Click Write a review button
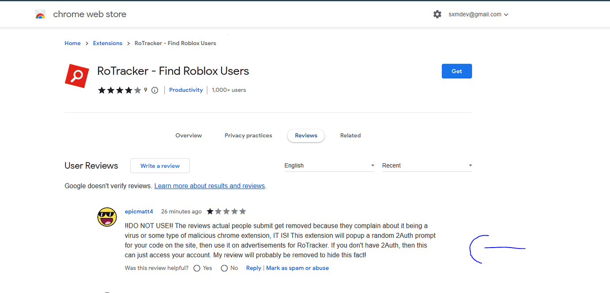The height and width of the screenshot is (293, 610). (x=160, y=166)
